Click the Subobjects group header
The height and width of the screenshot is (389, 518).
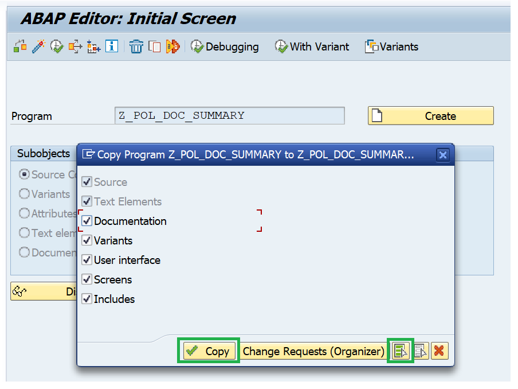44,154
